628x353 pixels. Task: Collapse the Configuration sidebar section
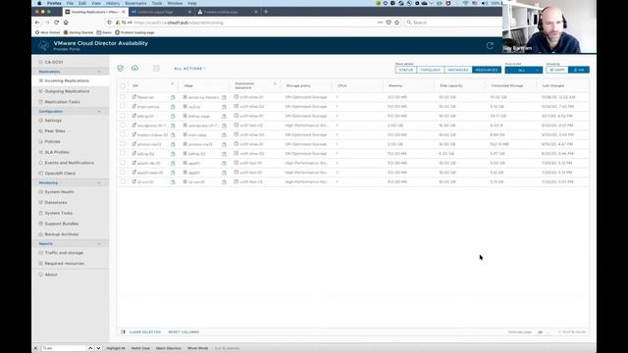[99, 111]
